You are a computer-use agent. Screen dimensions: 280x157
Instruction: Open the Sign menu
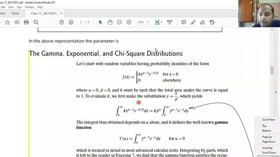pyautogui.click(x=19, y=7)
